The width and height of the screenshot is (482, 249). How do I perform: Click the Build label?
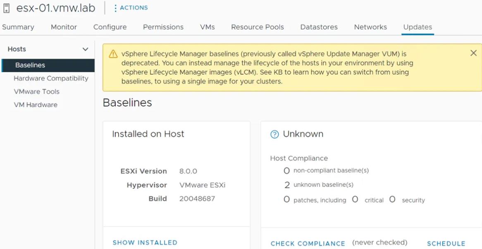click(x=157, y=199)
